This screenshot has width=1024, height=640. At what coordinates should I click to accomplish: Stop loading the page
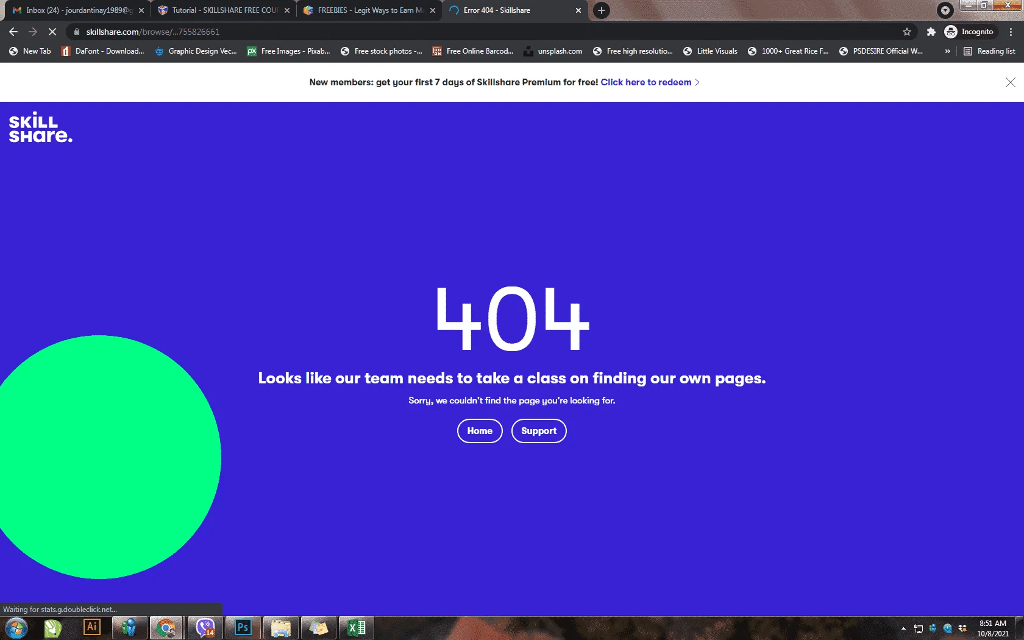tap(52, 32)
